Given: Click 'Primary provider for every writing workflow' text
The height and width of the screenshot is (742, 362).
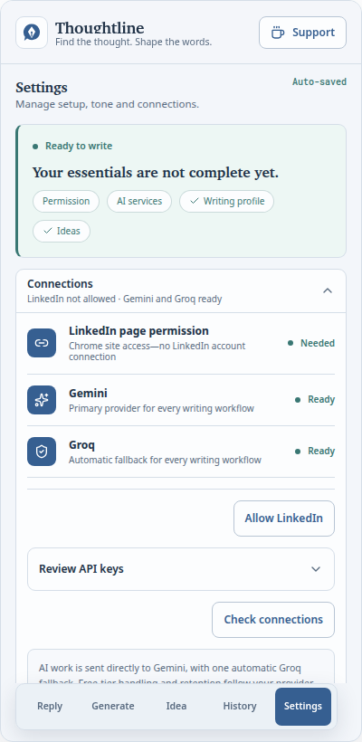Looking at the screenshot, I should click(x=161, y=408).
